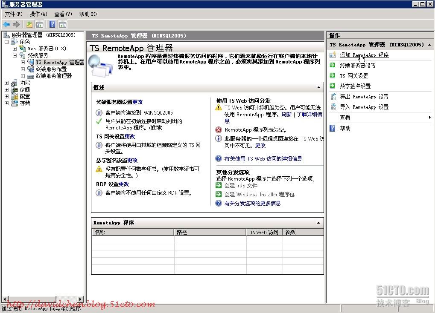The height and width of the screenshot is (313, 435).
Task: Expand the 诊断 tree node
Action: pos(7,90)
